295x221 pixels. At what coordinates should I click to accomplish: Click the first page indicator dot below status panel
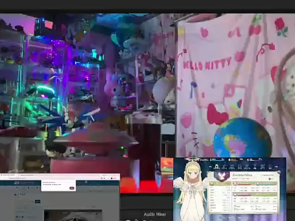tap(221, 217)
